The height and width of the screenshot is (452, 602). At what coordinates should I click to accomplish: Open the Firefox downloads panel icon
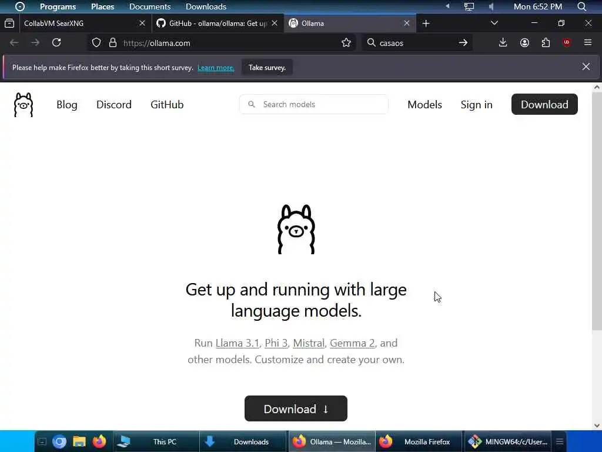click(x=503, y=42)
